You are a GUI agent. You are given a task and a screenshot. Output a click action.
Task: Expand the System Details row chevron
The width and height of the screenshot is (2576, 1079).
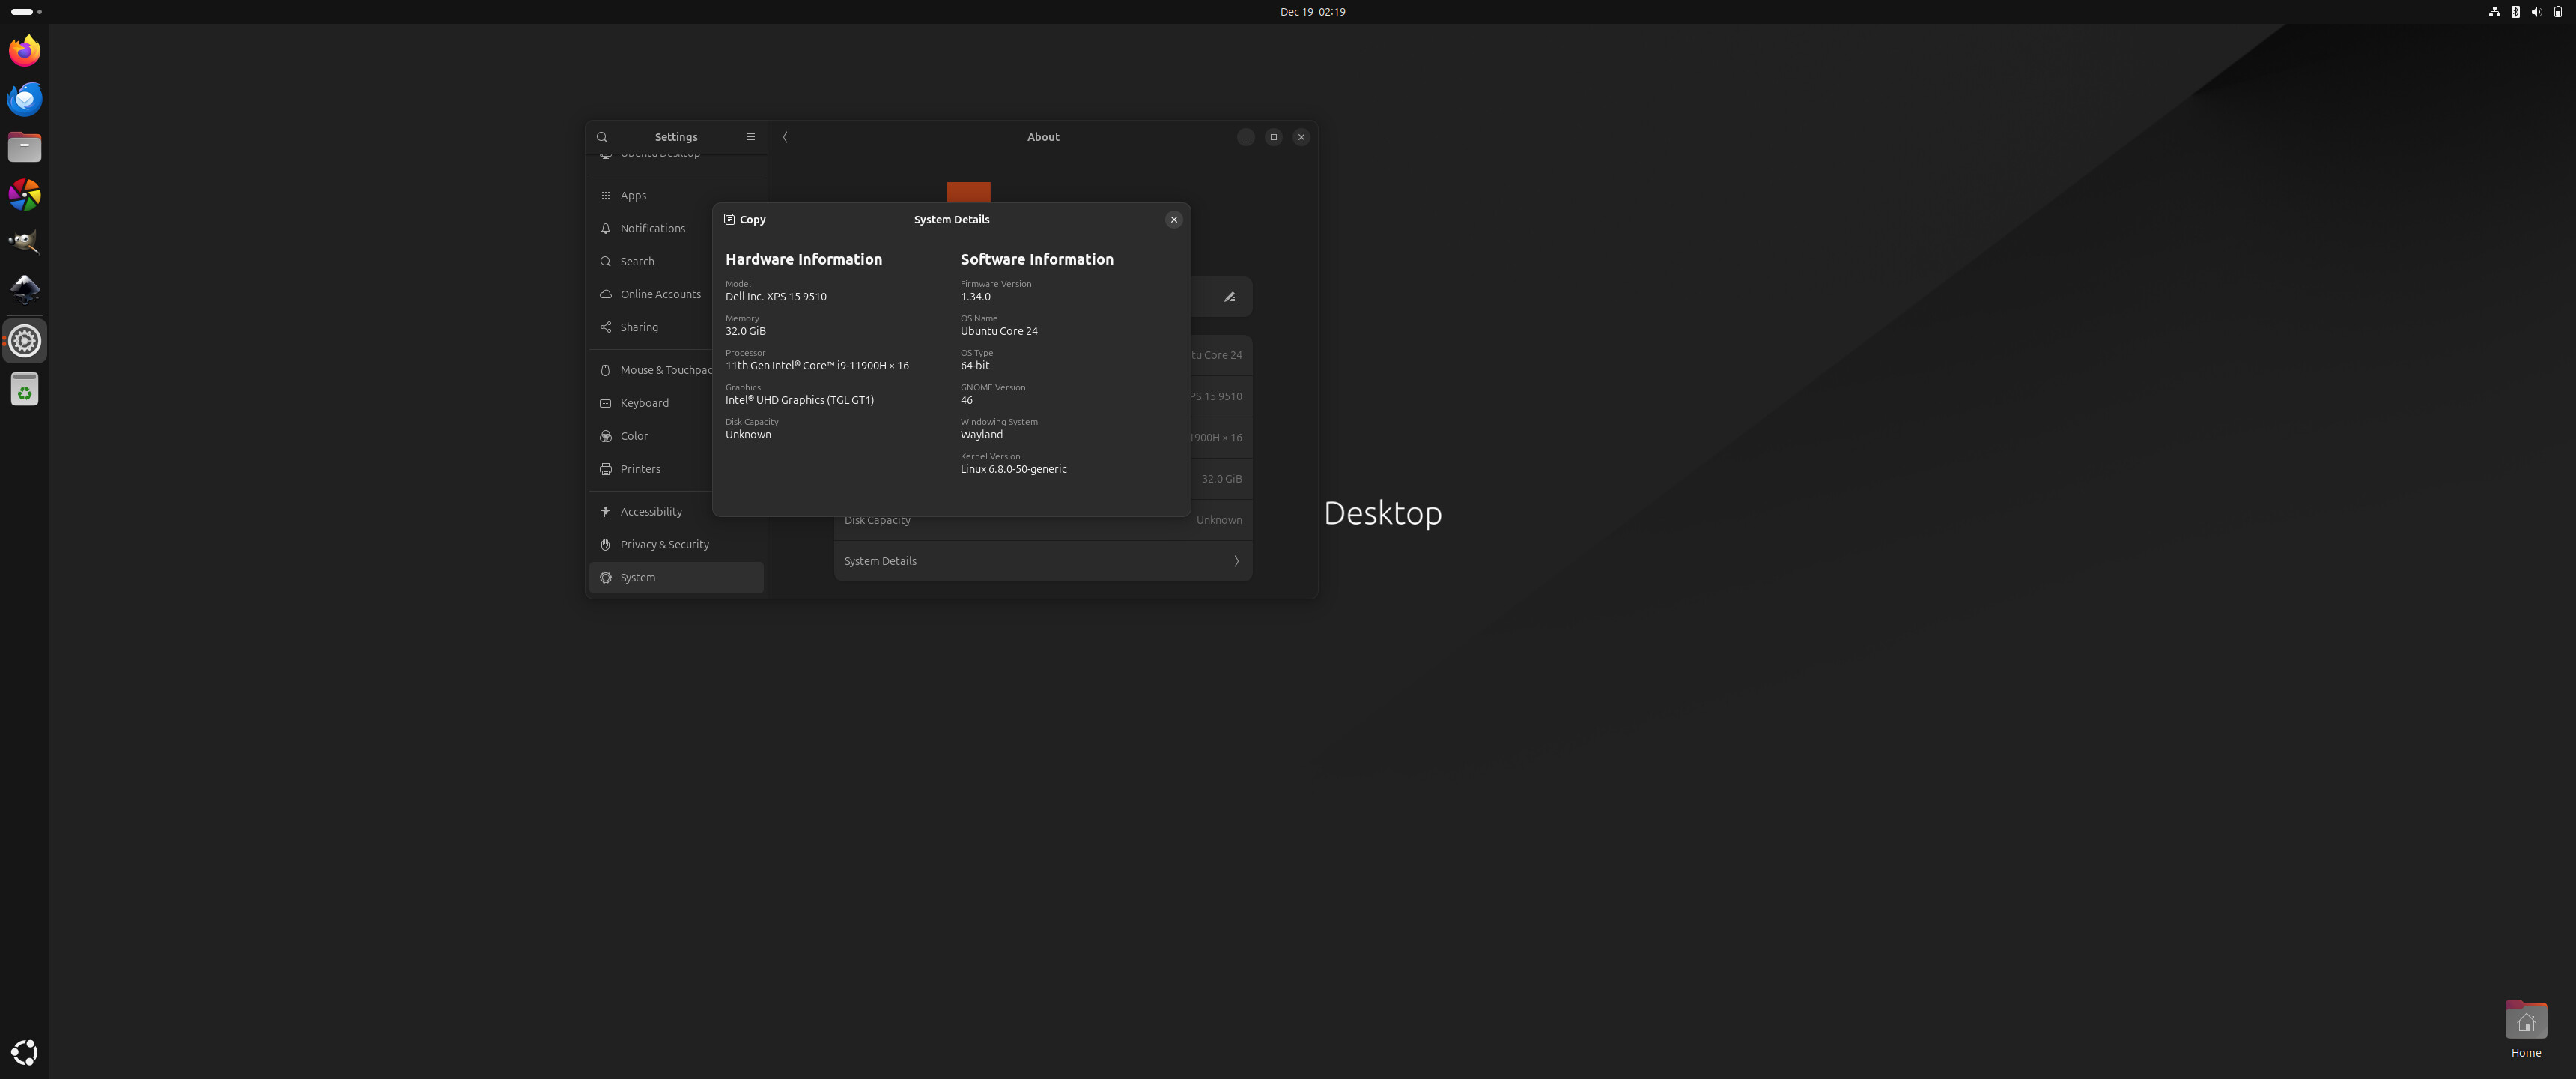pyautogui.click(x=1236, y=561)
